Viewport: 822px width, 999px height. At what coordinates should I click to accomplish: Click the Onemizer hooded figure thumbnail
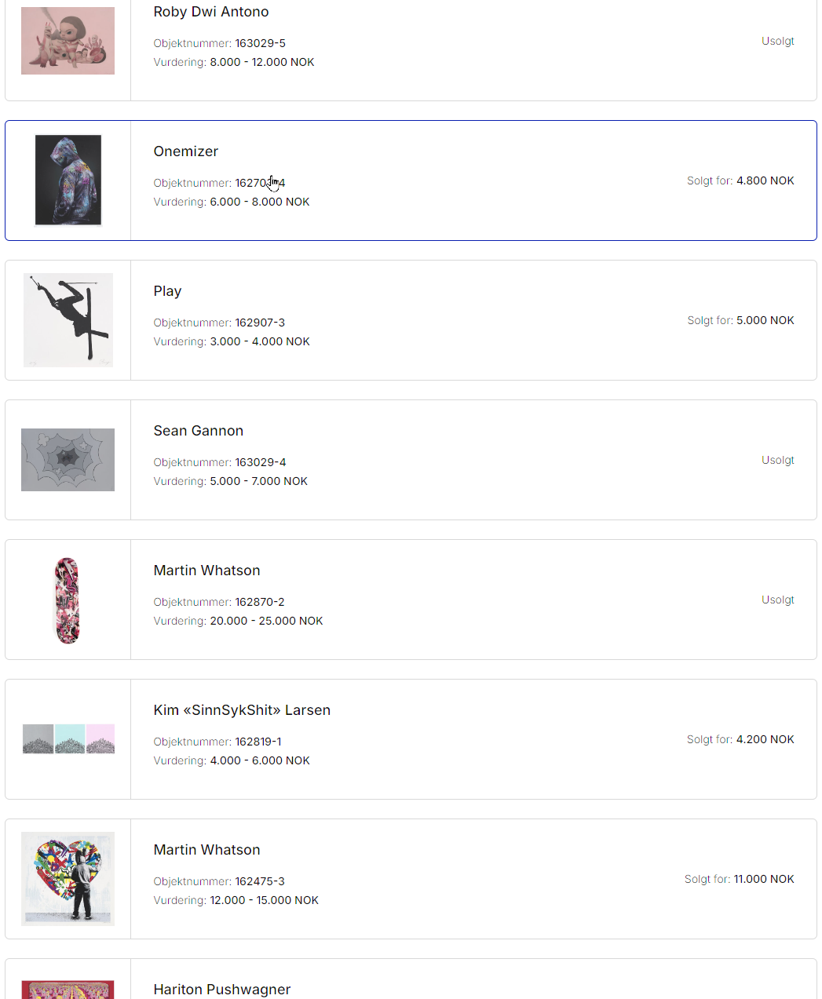[68, 180]
